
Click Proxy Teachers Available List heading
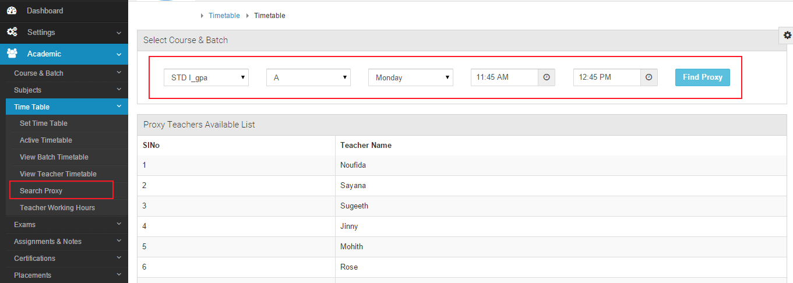point(199,125)
